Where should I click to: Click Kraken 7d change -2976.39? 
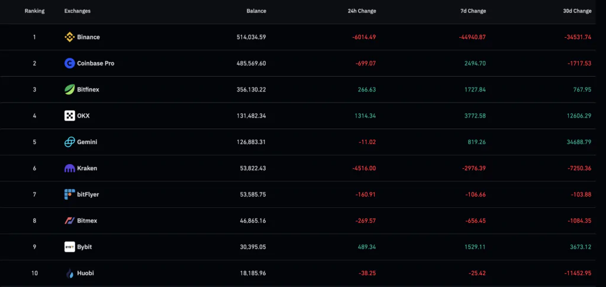click(474, 168)
